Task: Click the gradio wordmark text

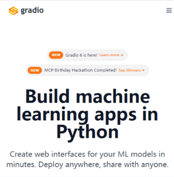Action: click(x=32, y=11)
